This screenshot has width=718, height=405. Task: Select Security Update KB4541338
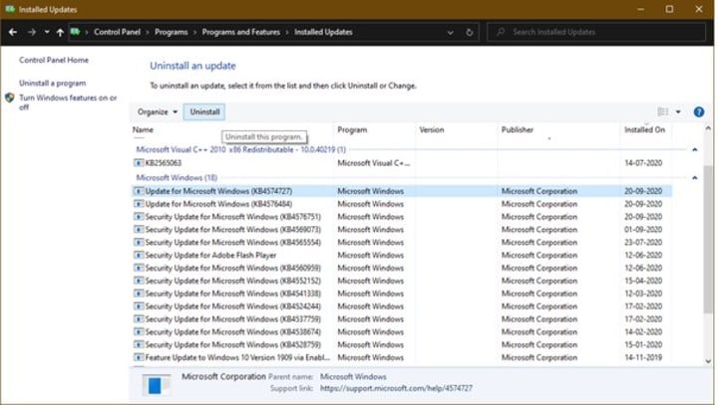pos(402,294)
